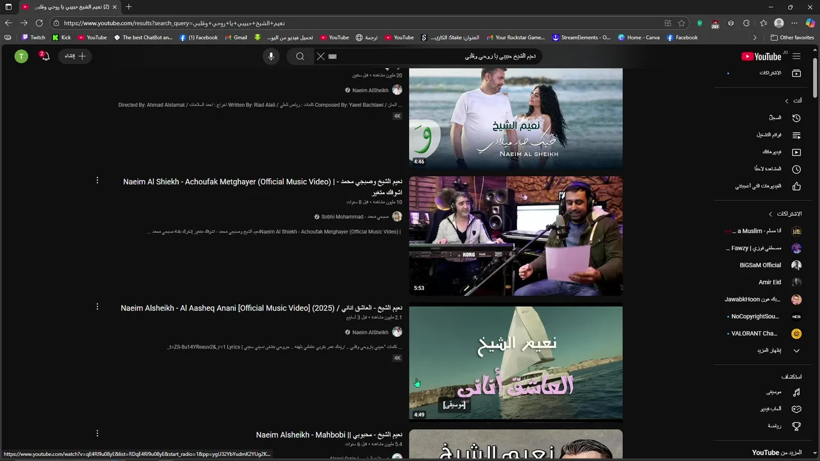Open Achoufak Metghayer video title
Screen dimensions: 820x461
click(x=263, y=186)
